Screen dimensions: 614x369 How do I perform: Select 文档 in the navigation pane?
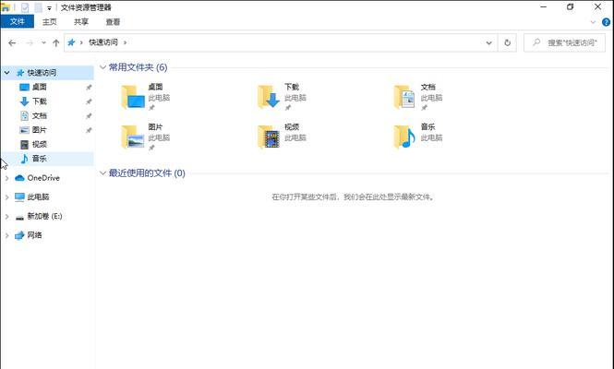pyautogui.click(x=39, y=116)
